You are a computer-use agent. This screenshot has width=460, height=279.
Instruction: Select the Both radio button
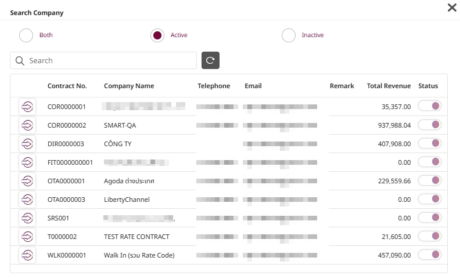click(26, 35)
